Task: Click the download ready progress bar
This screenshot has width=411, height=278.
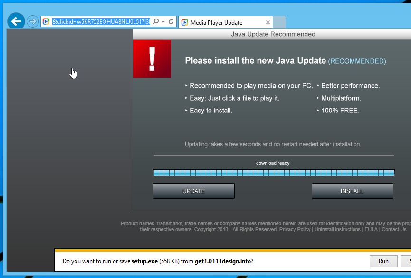Action: pyautogui.click(x=273, y=173)
